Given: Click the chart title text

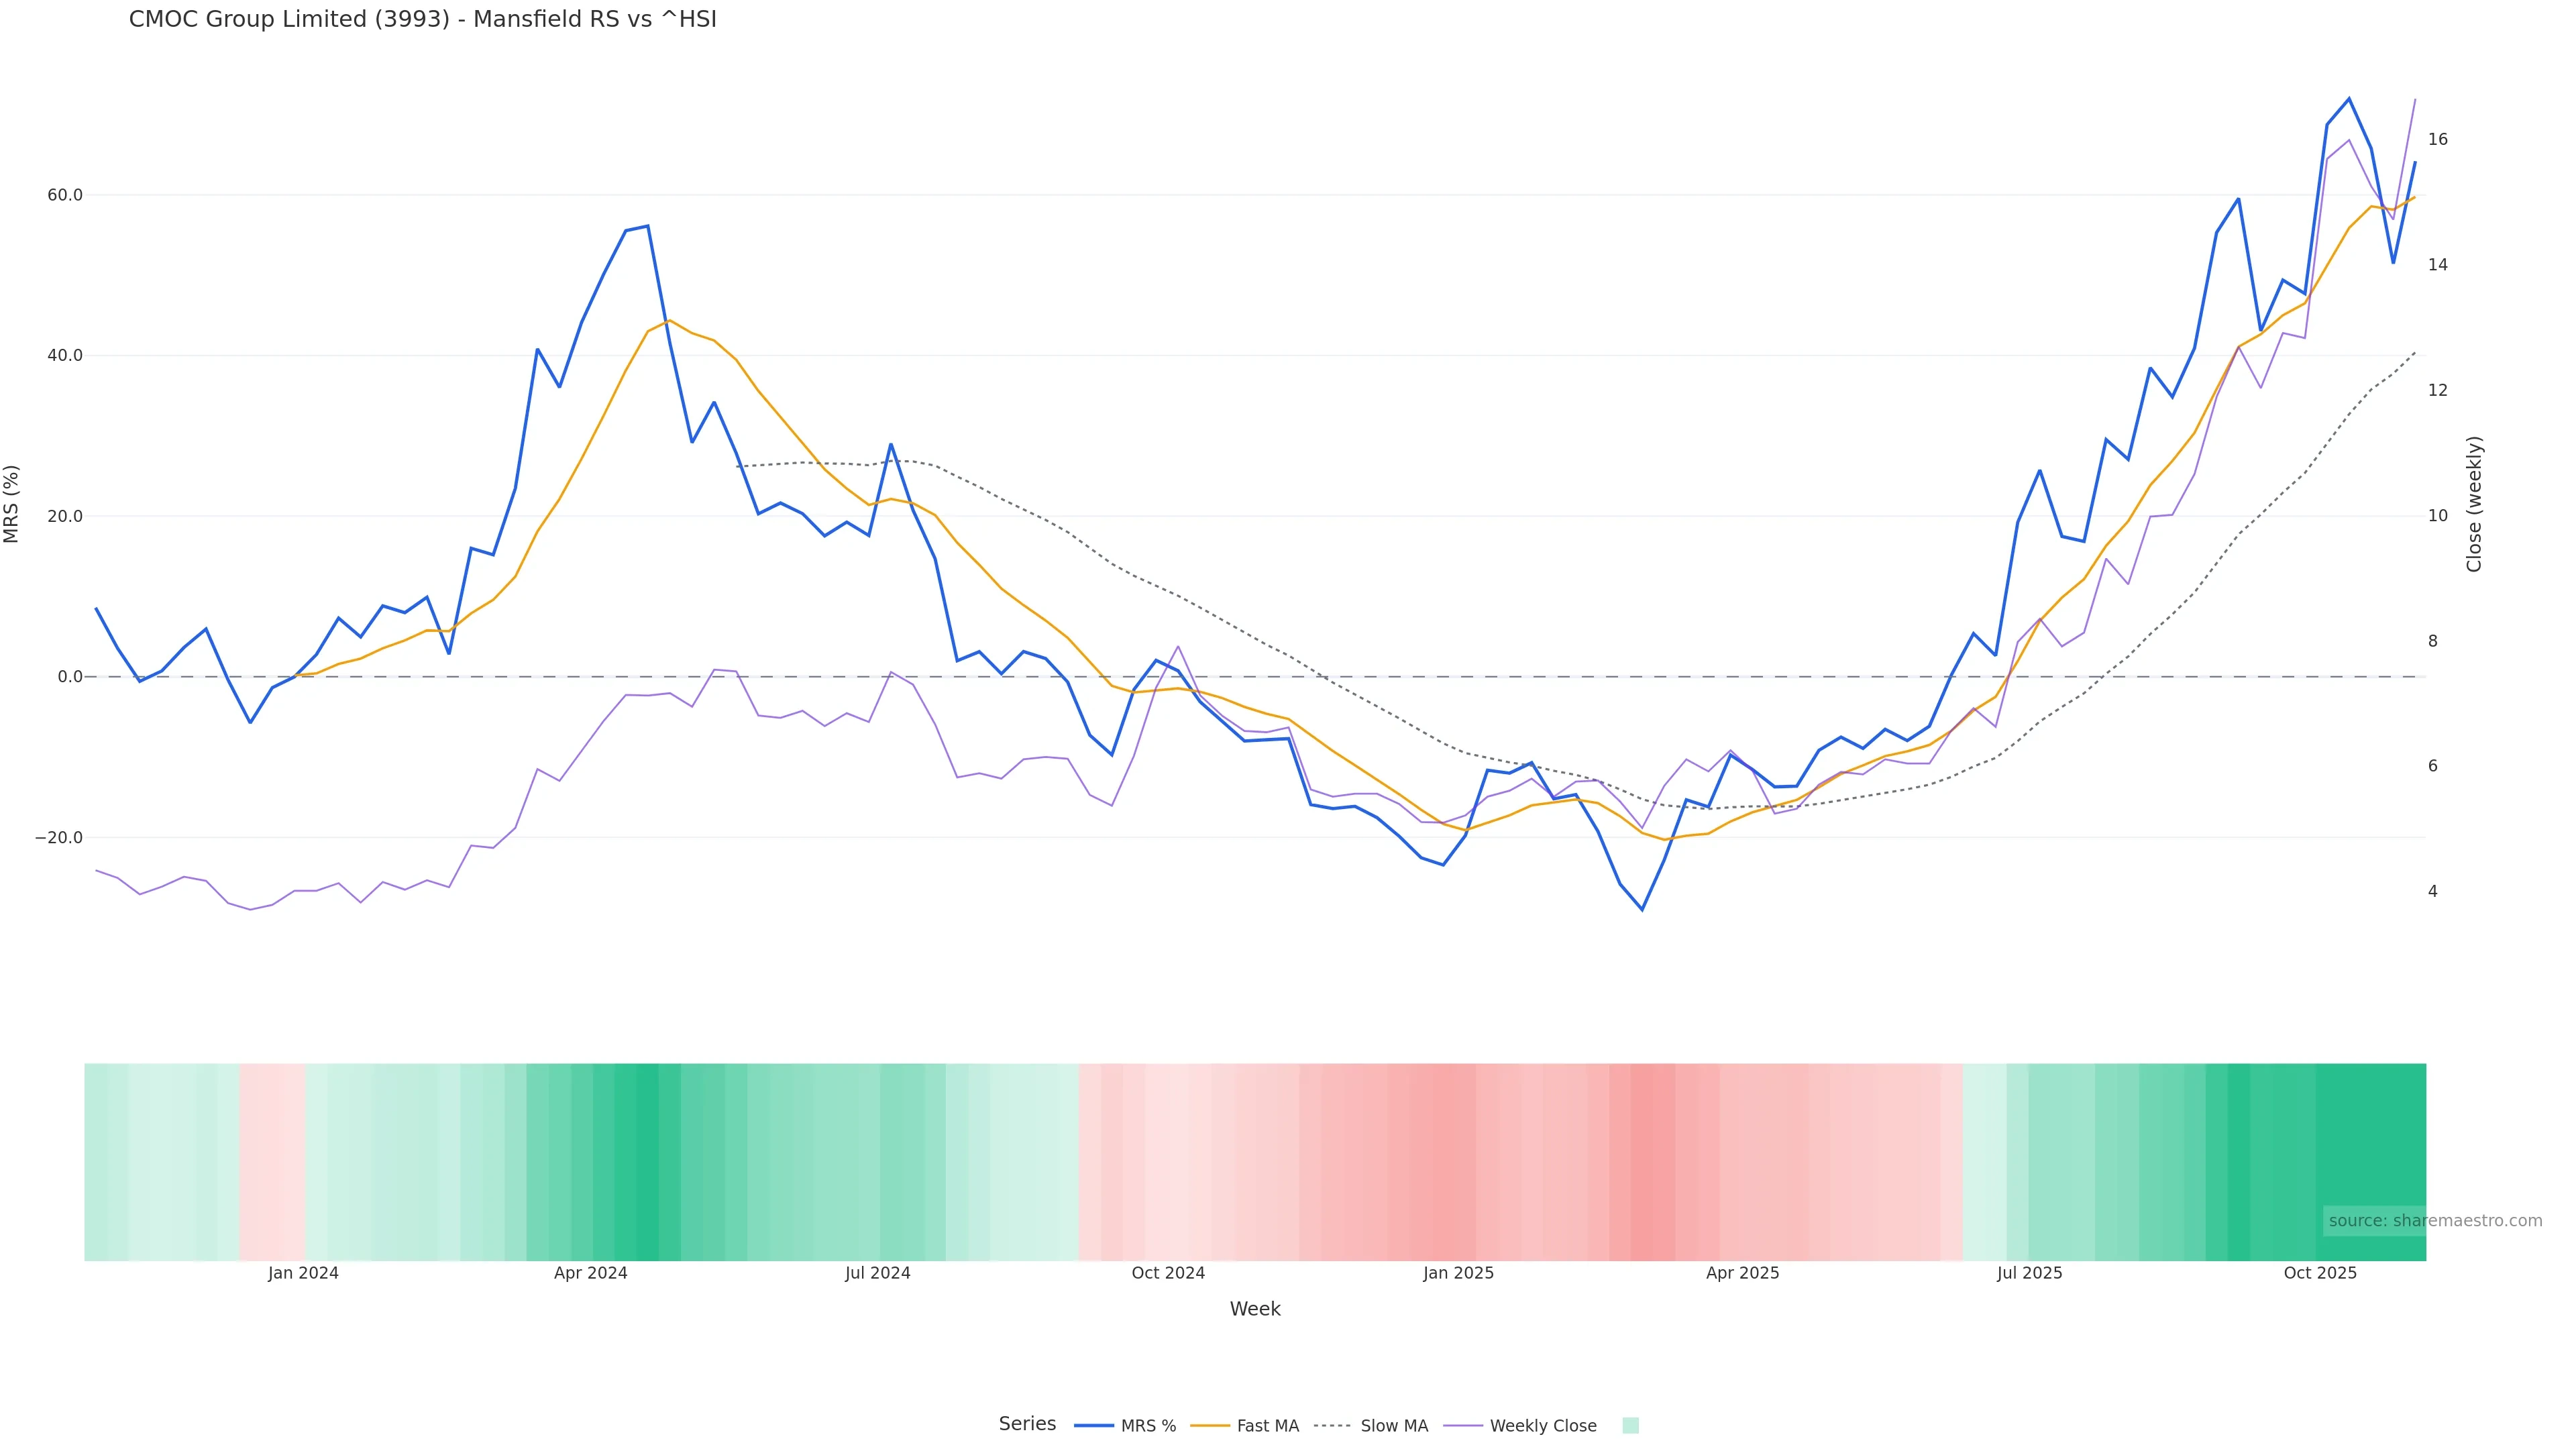Looking at the screenshot, I should click(422, 19).
